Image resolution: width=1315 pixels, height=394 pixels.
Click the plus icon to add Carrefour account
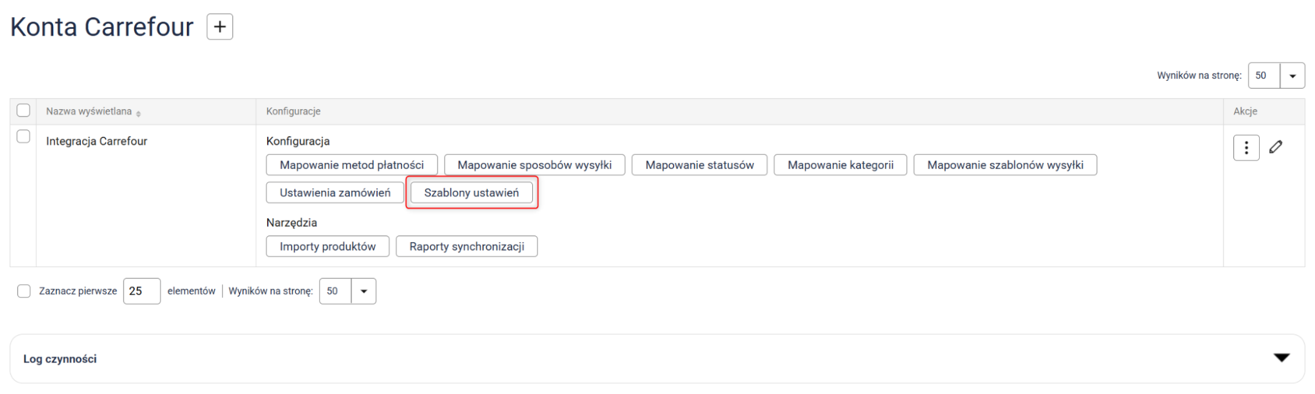[x=220, y=27]
